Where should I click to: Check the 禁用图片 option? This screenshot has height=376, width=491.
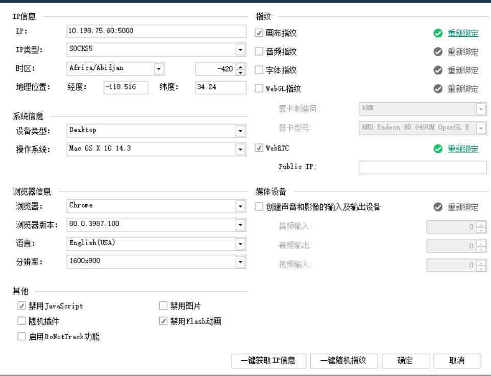pyautogui.click(x=163, y=306)
